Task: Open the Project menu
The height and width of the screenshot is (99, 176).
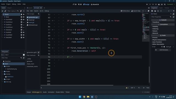Action: pos(8,4)
